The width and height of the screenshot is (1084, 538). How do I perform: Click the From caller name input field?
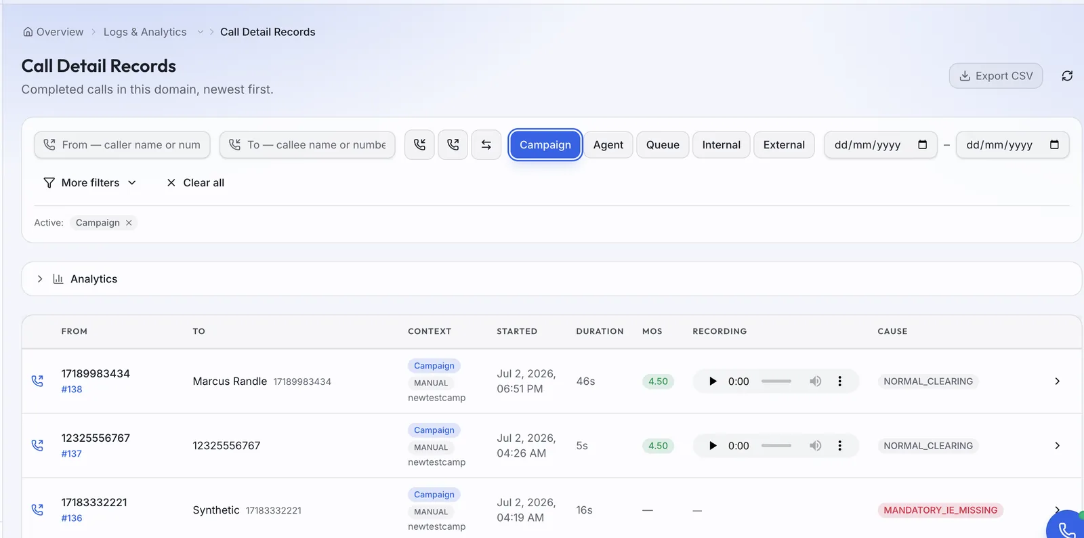pos(122,145)
